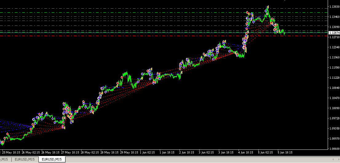Click the 1.09720 price level on the scale
This screenshot has height=163, width=340.
click(334, 118)
